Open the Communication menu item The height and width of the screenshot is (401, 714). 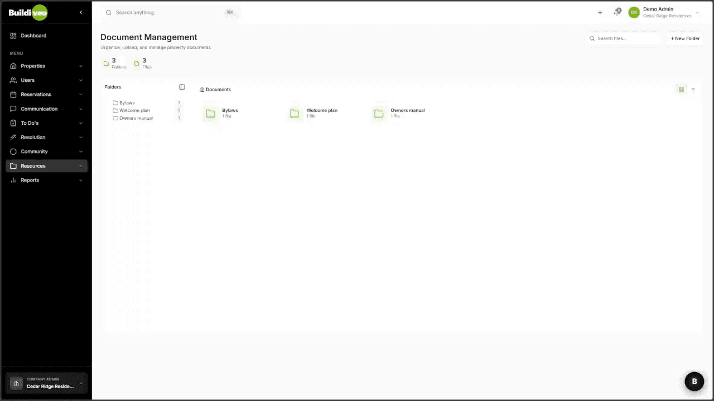[39, 109]
